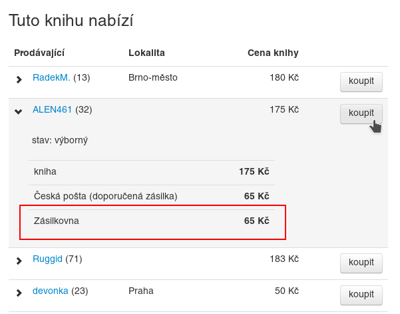Viewport: 400px width, 314px height.
Task: Buy the book from ALEN461 for 175 Kč
Action: click(x=361, y=113)
